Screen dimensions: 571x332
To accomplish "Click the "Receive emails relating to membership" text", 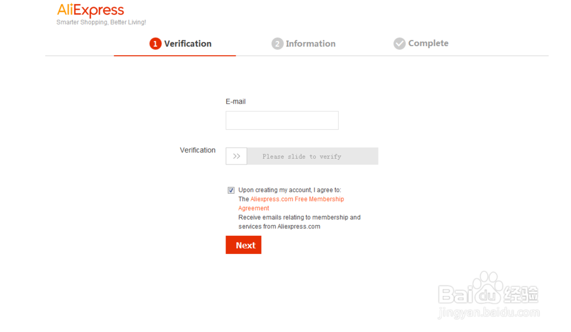I will [299, 218].
